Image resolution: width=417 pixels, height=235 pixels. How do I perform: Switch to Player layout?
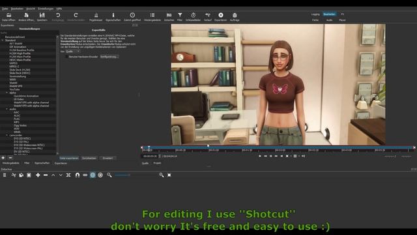342,20
